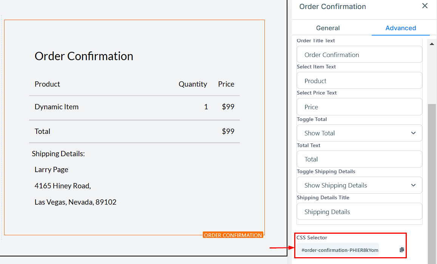Focus the Order Title Text field
437x264 pixels.
coord(359,55)
